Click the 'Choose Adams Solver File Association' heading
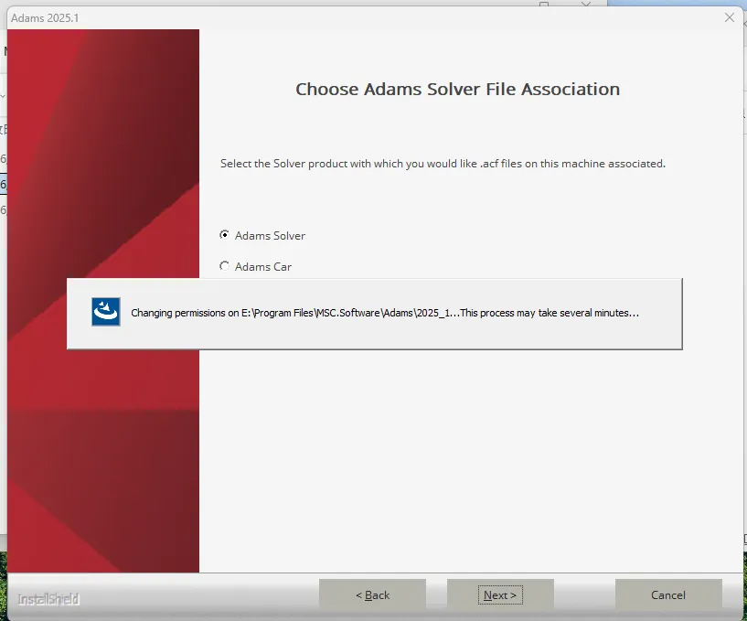 [x=458, y=89]
